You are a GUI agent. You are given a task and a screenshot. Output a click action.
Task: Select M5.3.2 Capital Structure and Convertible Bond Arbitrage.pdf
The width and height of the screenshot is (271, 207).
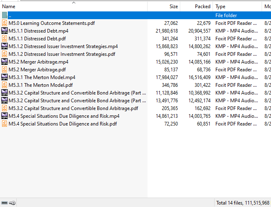click(73, 108)
